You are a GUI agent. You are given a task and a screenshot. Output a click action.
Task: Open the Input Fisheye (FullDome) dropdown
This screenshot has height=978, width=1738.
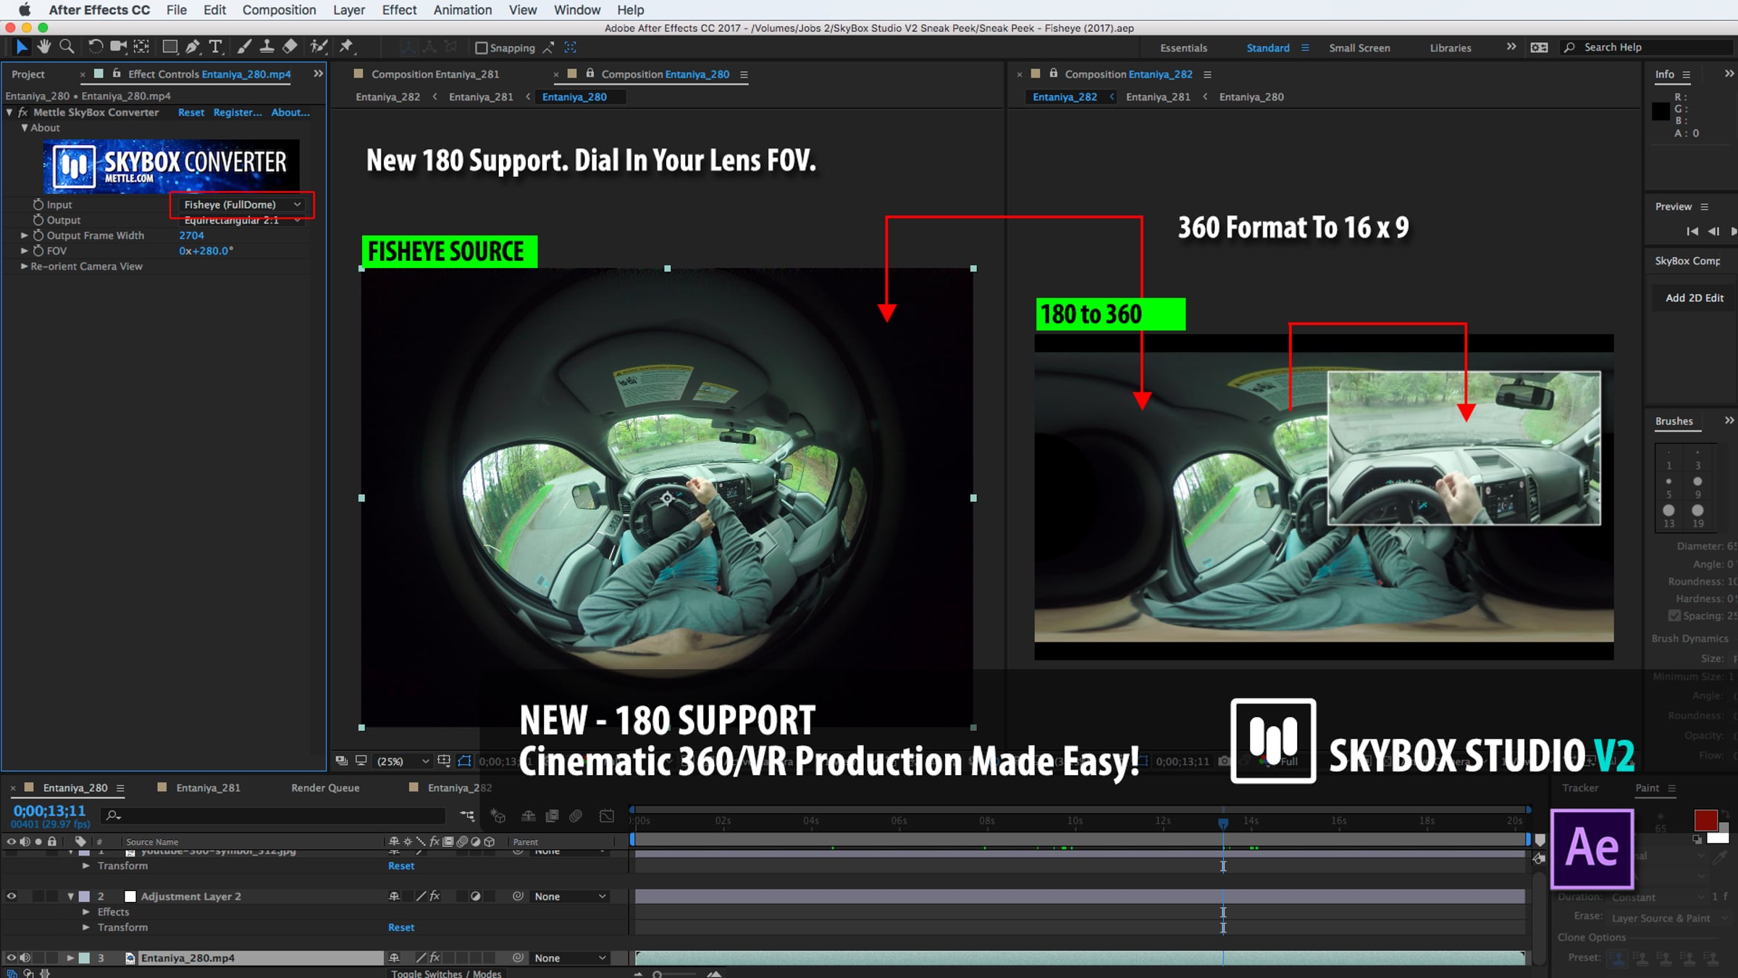coord(242,205)
